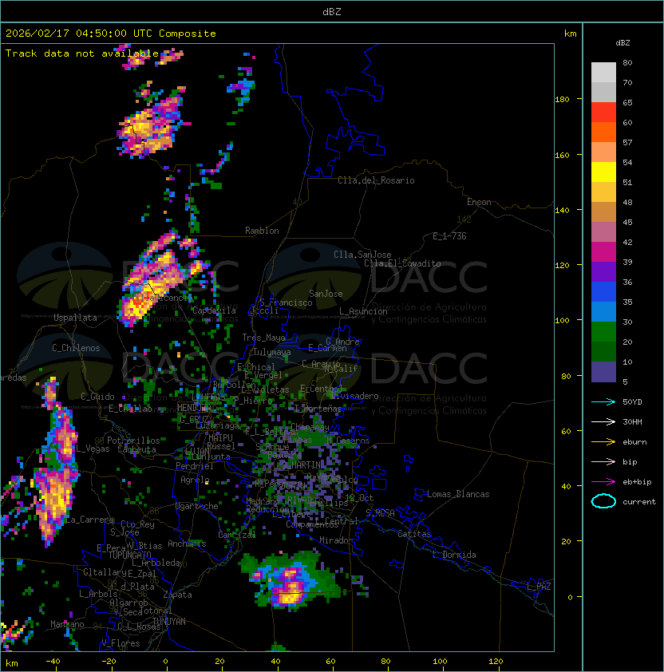Click the pink bip arrow icon

603,462
